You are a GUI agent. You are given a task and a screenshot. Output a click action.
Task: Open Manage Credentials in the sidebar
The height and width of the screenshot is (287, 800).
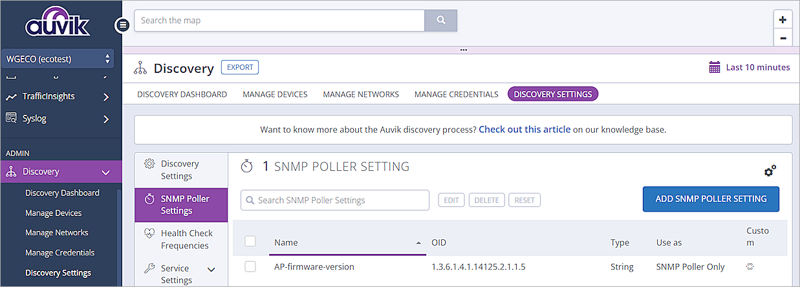(59, 252)
